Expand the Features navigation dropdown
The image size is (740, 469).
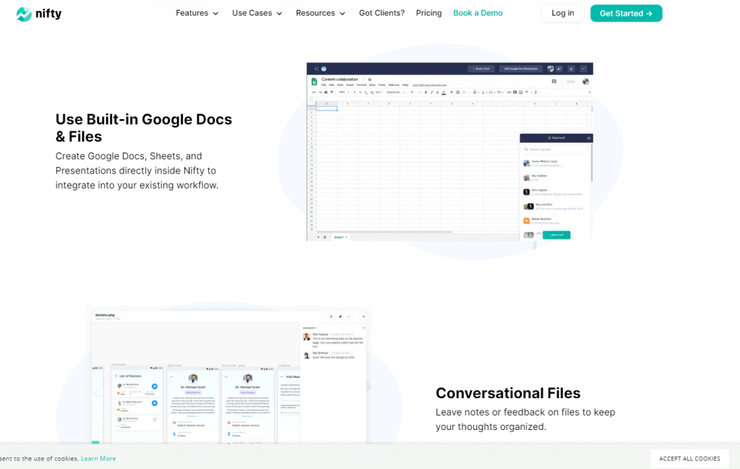tap(197, 12)
